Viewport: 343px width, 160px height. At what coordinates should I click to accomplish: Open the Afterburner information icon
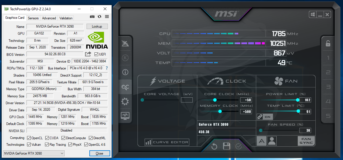(x=125, y=72)
